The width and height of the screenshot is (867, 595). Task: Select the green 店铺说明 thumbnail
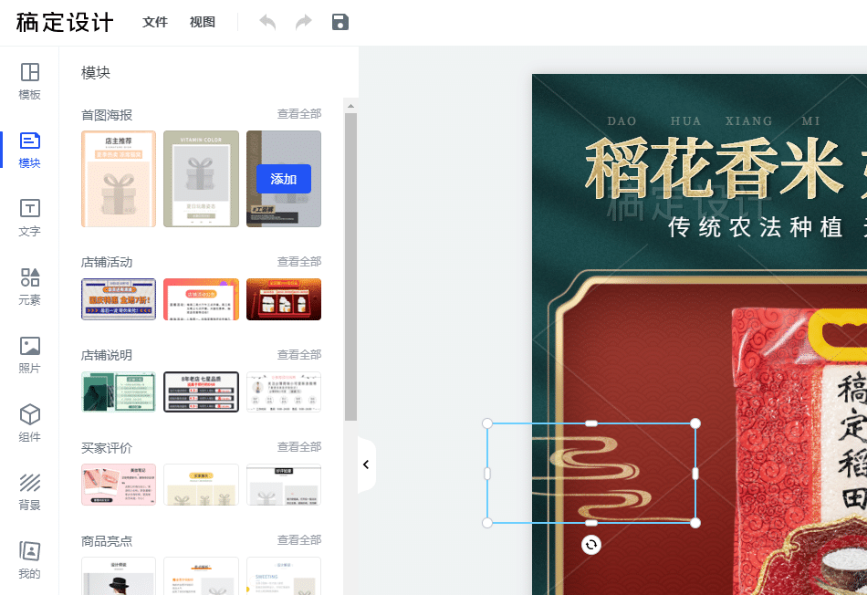coord(119,392)
